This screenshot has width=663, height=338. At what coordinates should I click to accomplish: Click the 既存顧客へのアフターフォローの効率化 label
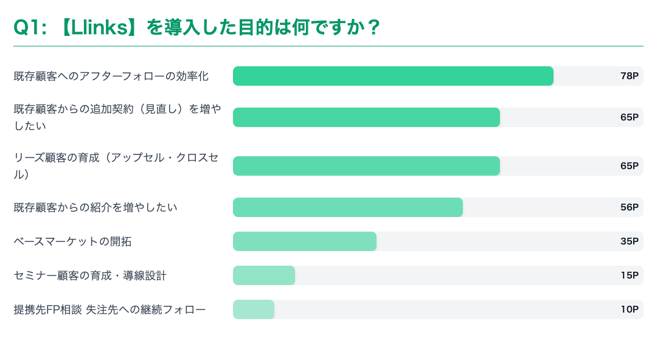pyautogui.click(x=111, y=76)
